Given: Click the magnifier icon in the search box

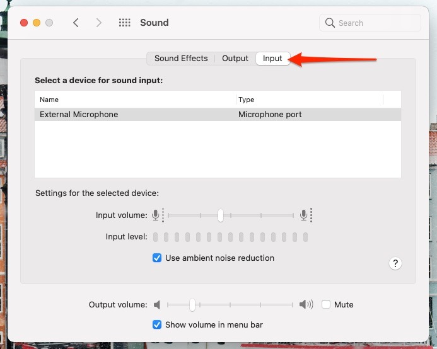Looking at the screenshot, I should [x=330, y=23].
